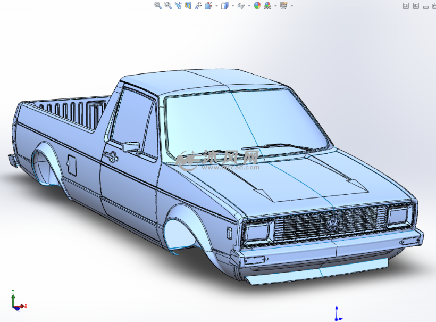Open the Section View tool
Viewport: 436px width, 322px height.
(x=188, y=6)
